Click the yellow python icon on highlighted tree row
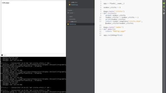The width and height of the screenshot is (166, 93). coord(68,24)
